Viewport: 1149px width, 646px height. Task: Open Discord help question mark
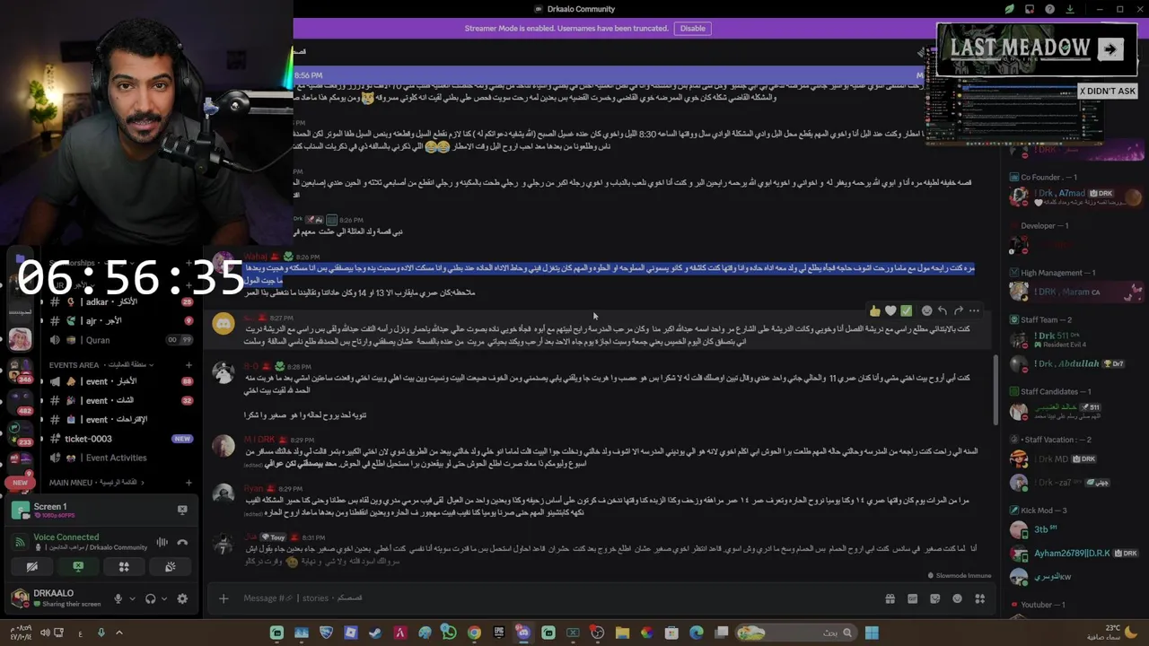pos(1049,9)
